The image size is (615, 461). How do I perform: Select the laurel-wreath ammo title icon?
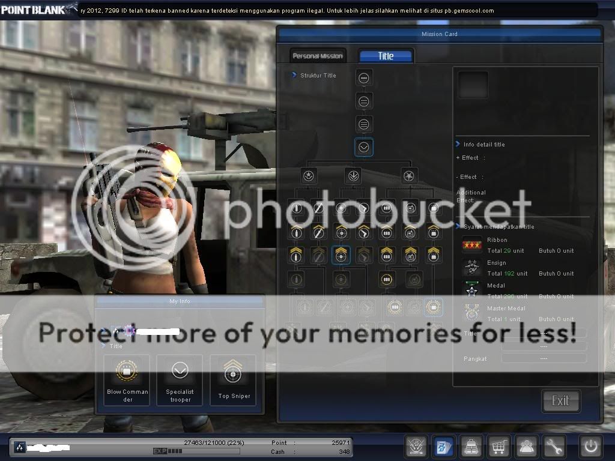pyautogui.click(x=395, y=307)
